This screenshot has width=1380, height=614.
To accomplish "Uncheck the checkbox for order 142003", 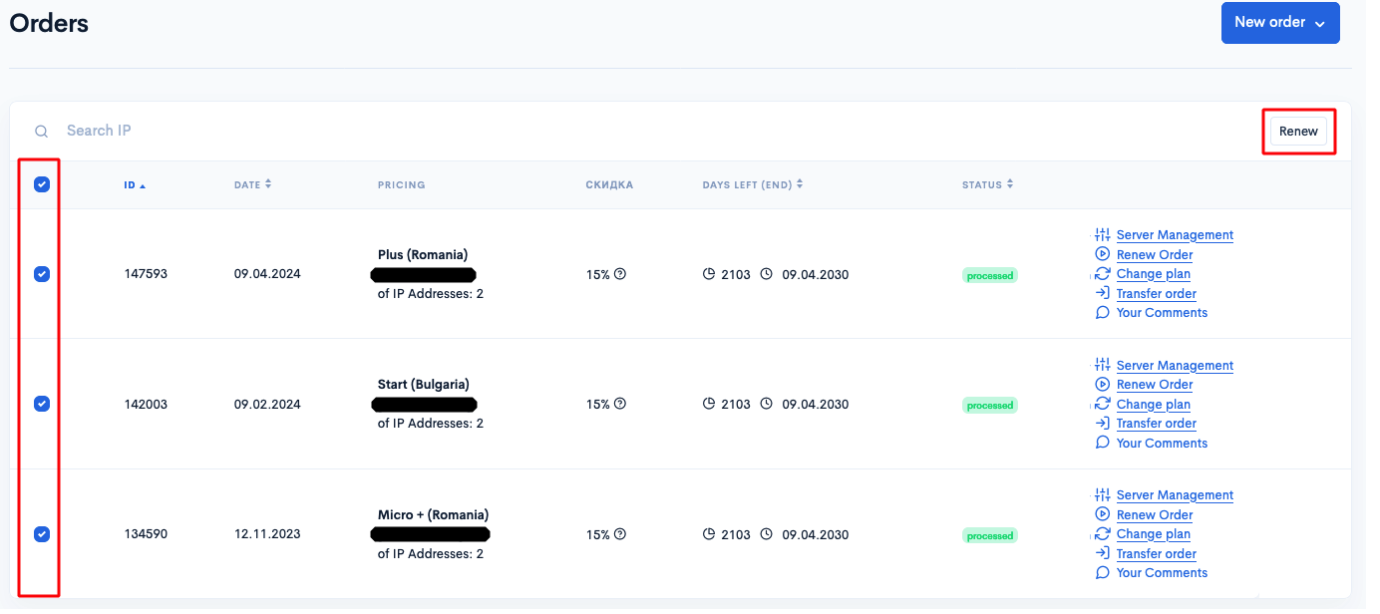I will tap(42, 404).
